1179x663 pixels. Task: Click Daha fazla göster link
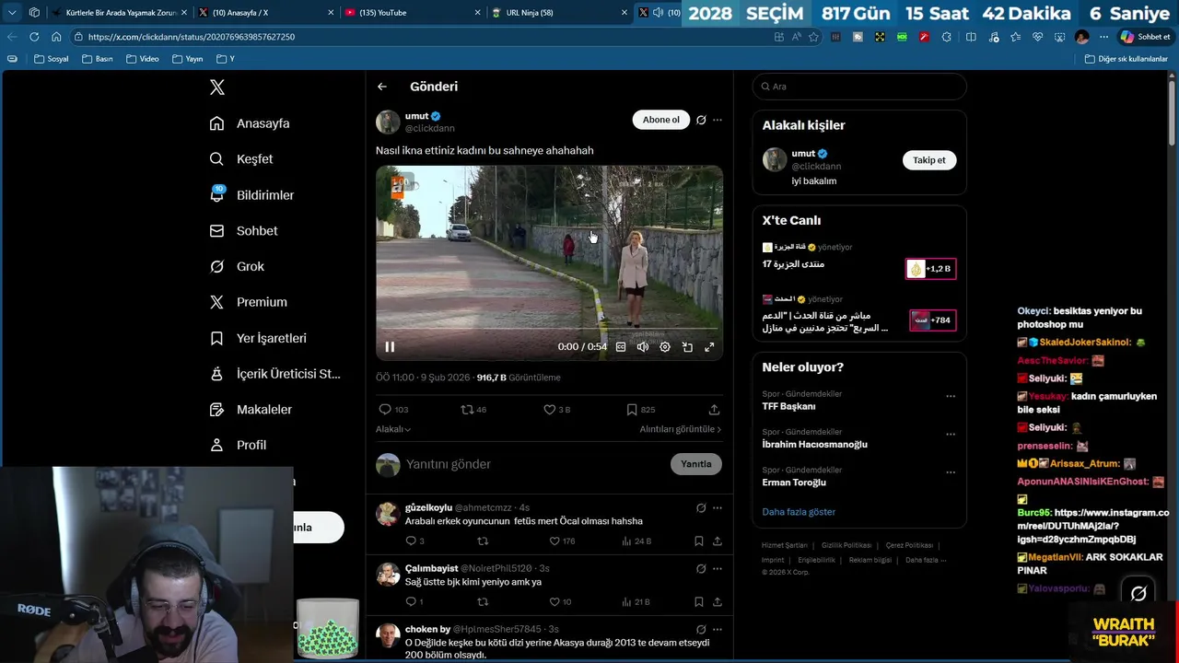pos(799,512)
